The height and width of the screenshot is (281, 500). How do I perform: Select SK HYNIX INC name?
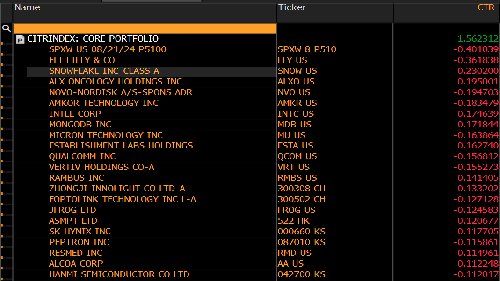click(80, 232)
